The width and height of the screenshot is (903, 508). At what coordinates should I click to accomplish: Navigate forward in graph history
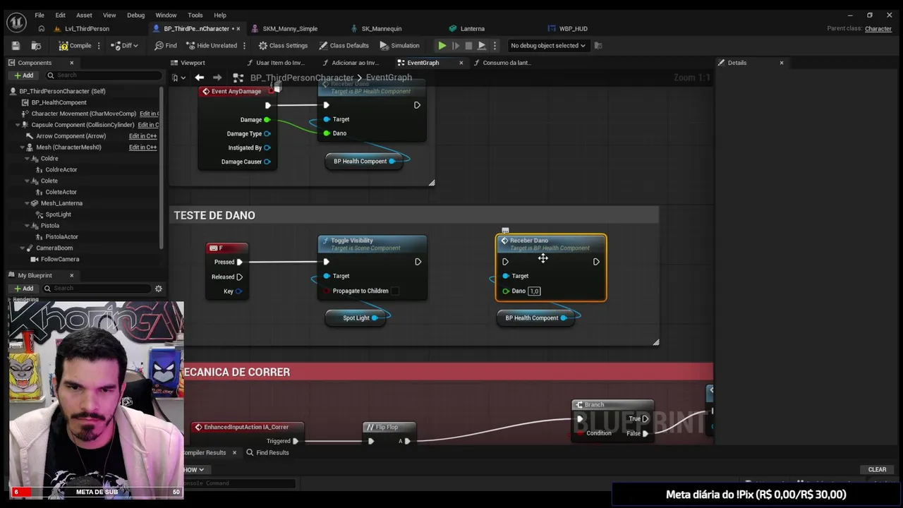click(217, 78)
